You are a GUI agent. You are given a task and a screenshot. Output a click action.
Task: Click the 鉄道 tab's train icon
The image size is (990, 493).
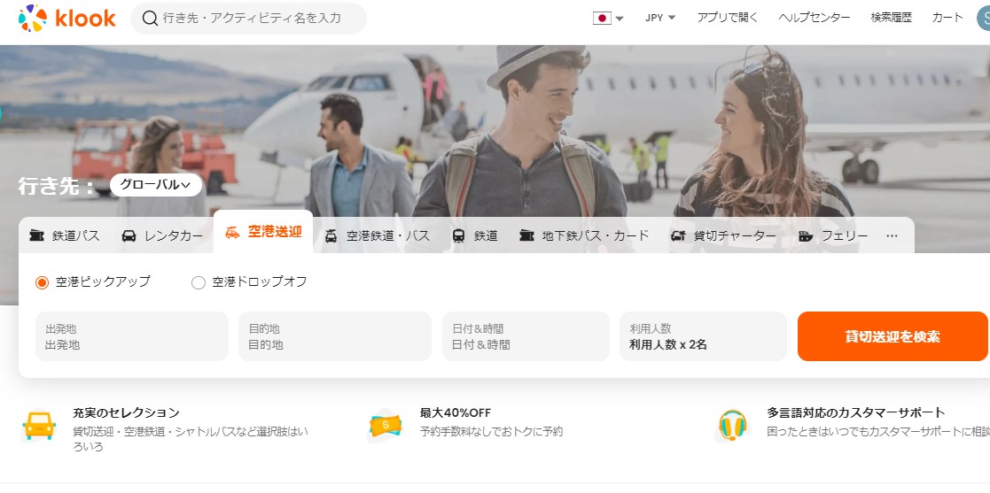click(x=459, y=235)
